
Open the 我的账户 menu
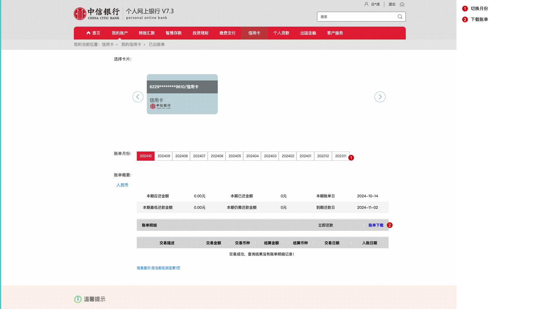tap(120, 33)
